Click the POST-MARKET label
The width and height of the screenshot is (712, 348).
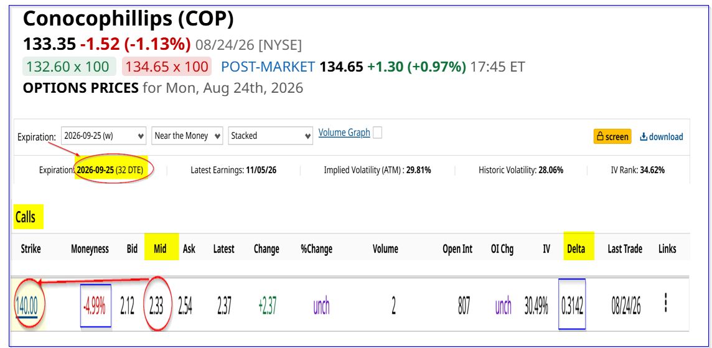pyautogui.click(x=268, y=67)
